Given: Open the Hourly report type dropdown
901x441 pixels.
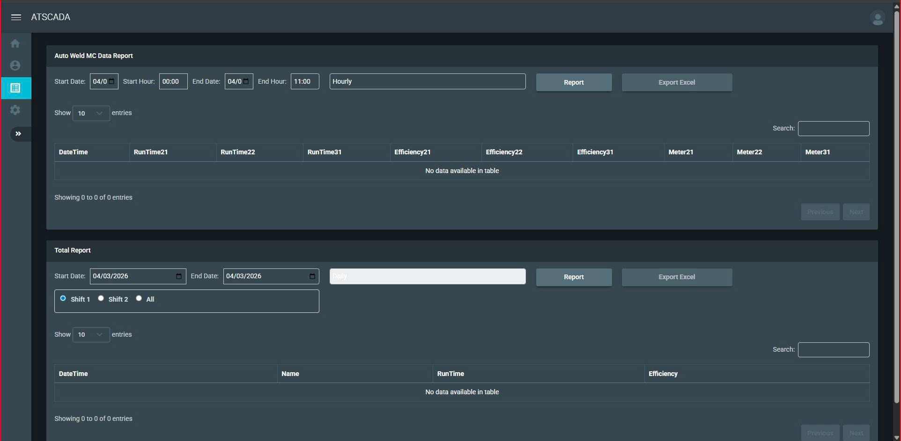Looking at the screenshot, I should pyautogui.click(x=427, y=81).
